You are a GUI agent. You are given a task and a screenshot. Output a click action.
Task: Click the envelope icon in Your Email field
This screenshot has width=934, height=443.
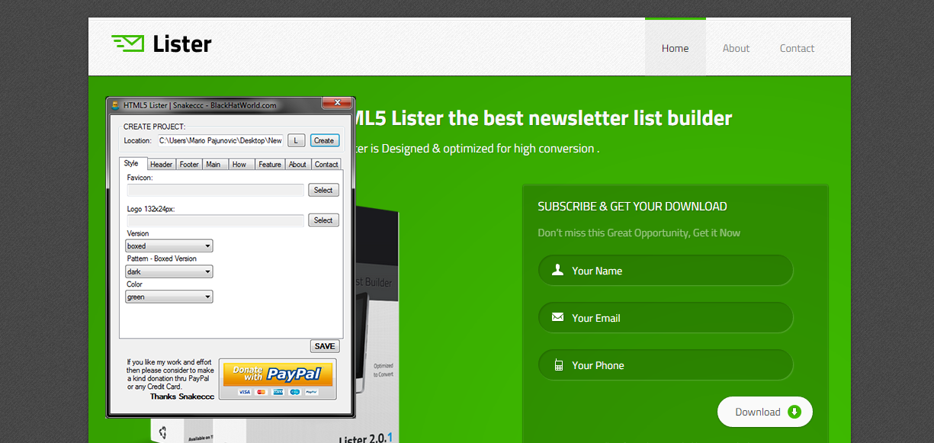558,317
